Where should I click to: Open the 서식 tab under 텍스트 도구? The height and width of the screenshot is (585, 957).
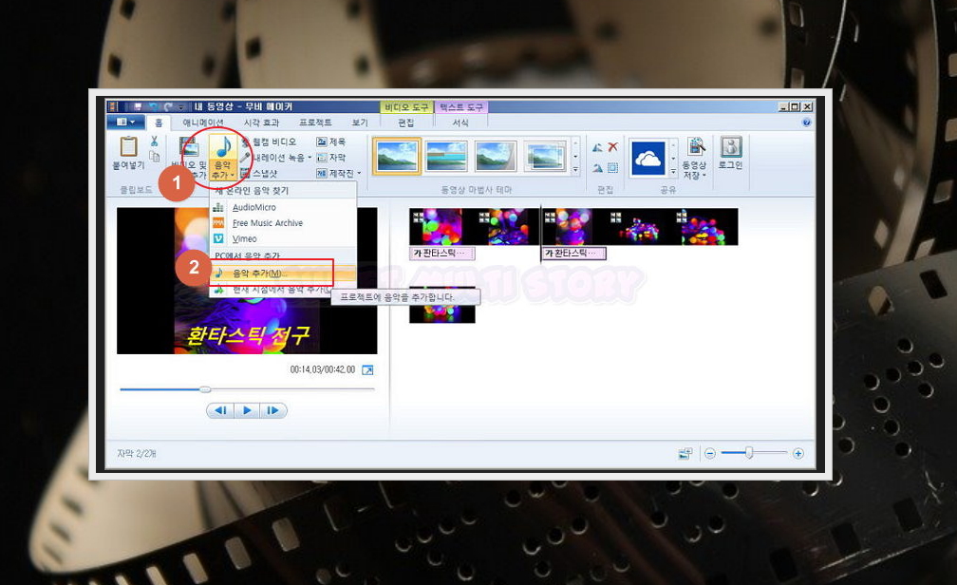click(x=460, y=123)
